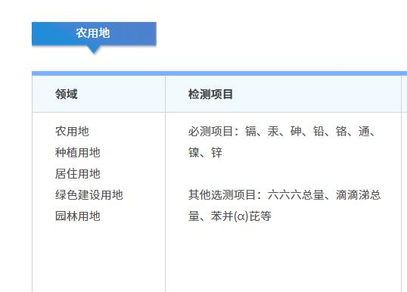Click the 其他选测项目 text line
The height and width of the screenshot is (292, 407).
pyautogui.click(x=284, y=195)
